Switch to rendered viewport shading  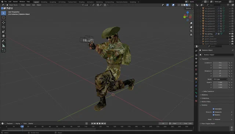click(189, 5)
